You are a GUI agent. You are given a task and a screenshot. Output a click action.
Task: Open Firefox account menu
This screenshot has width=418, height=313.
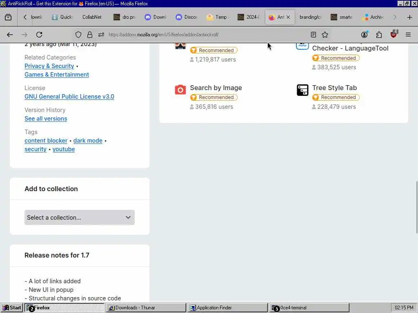365,35
